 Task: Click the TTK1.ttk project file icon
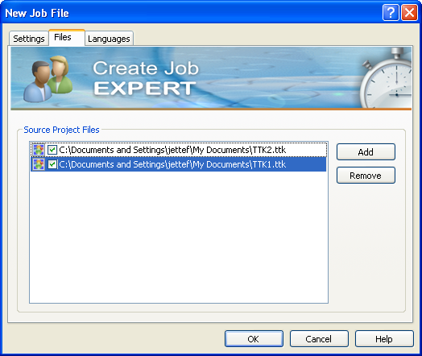[39, 164]
